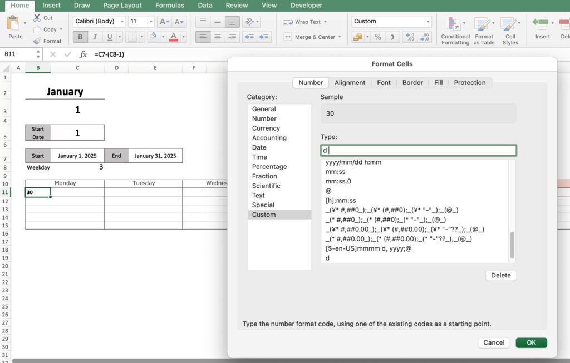The image size is (570, 363).
Task: Click the Decrease Decimal icon
Action: [425, 37]
